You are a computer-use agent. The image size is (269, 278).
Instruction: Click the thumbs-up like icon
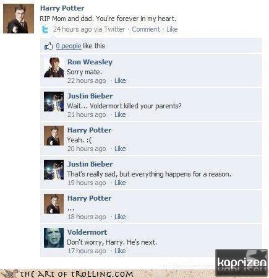pos(49,46)
